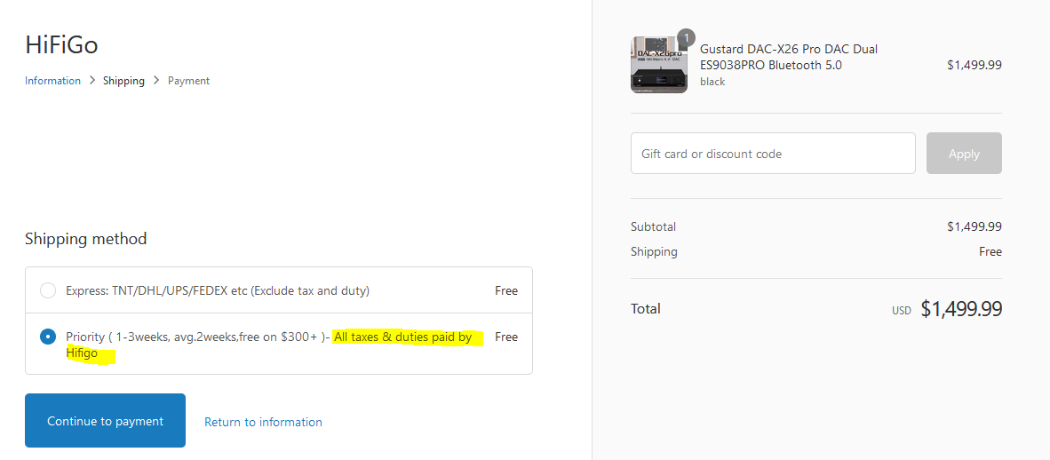This screenshot has width=1050, height=460.
Task: Click the Shipping method heading
Action: coord(85,238)
